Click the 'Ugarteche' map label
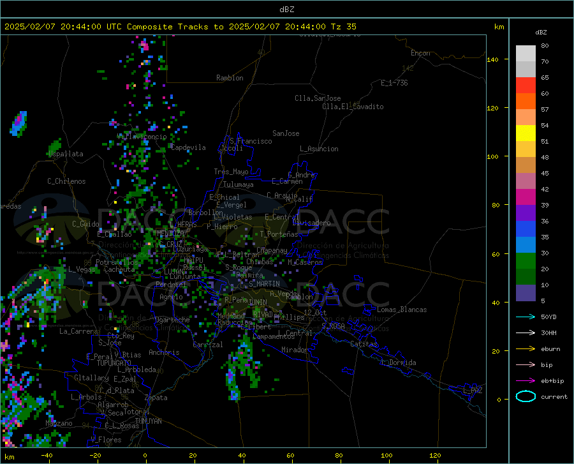The height and width of the screenshot is (464, 574). click(172, 320)
